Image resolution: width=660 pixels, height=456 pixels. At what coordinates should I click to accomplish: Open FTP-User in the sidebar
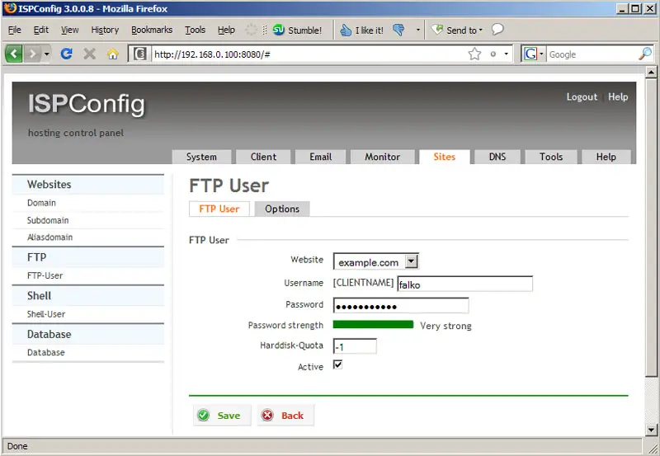(x=45, y=275)
